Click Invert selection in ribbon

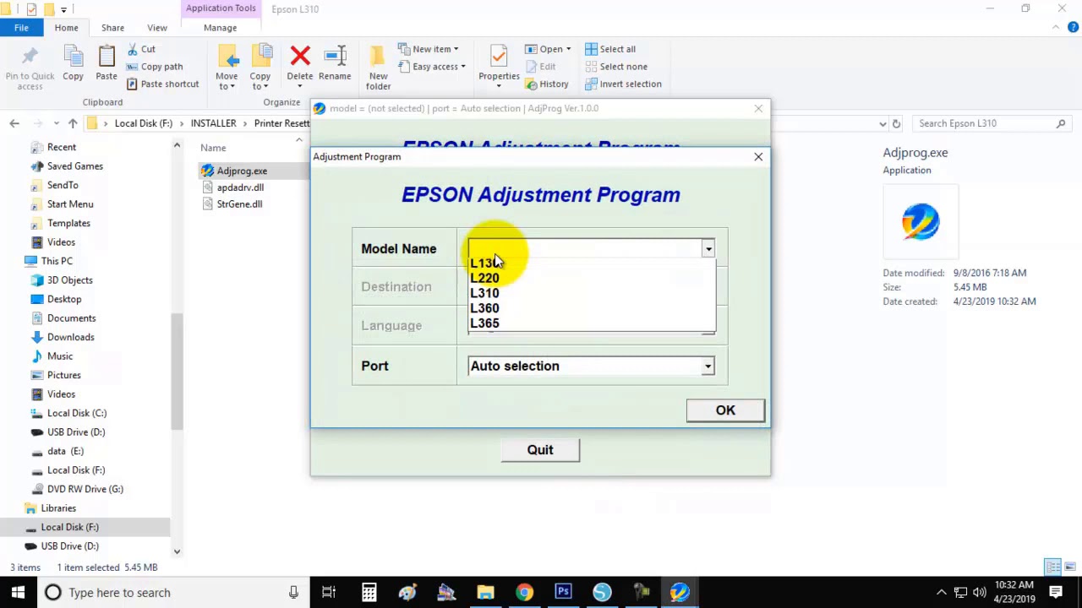[623, 84]
